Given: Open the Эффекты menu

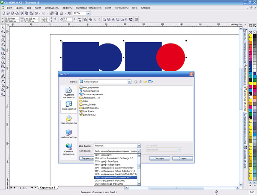Looking at the screenshot, I should point(67,8).
